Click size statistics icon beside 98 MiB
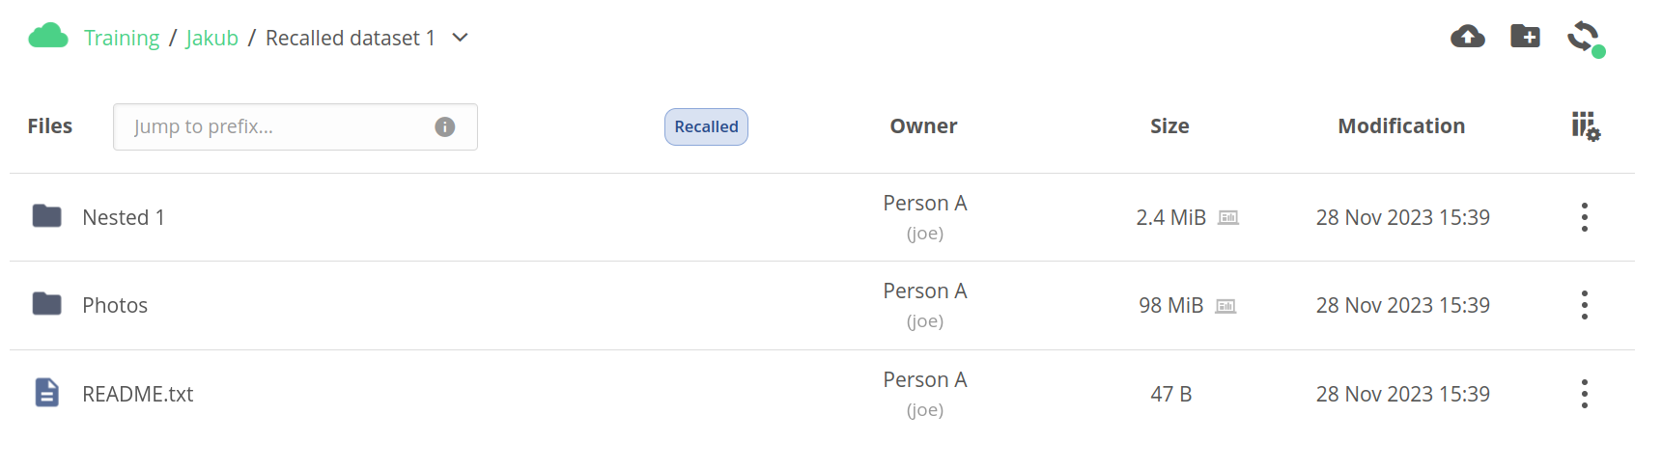Screen dimensions: 1662x471 [x=1225, y=306]
